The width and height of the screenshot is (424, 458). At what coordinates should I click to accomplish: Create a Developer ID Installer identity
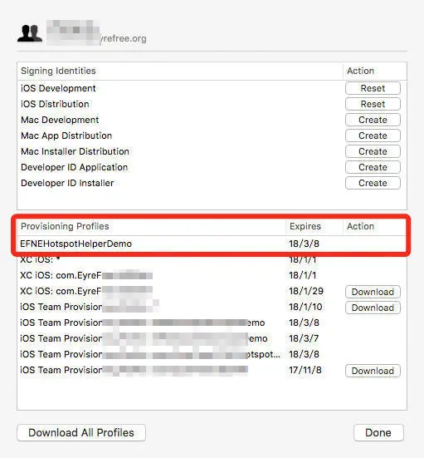coord(373,183)
